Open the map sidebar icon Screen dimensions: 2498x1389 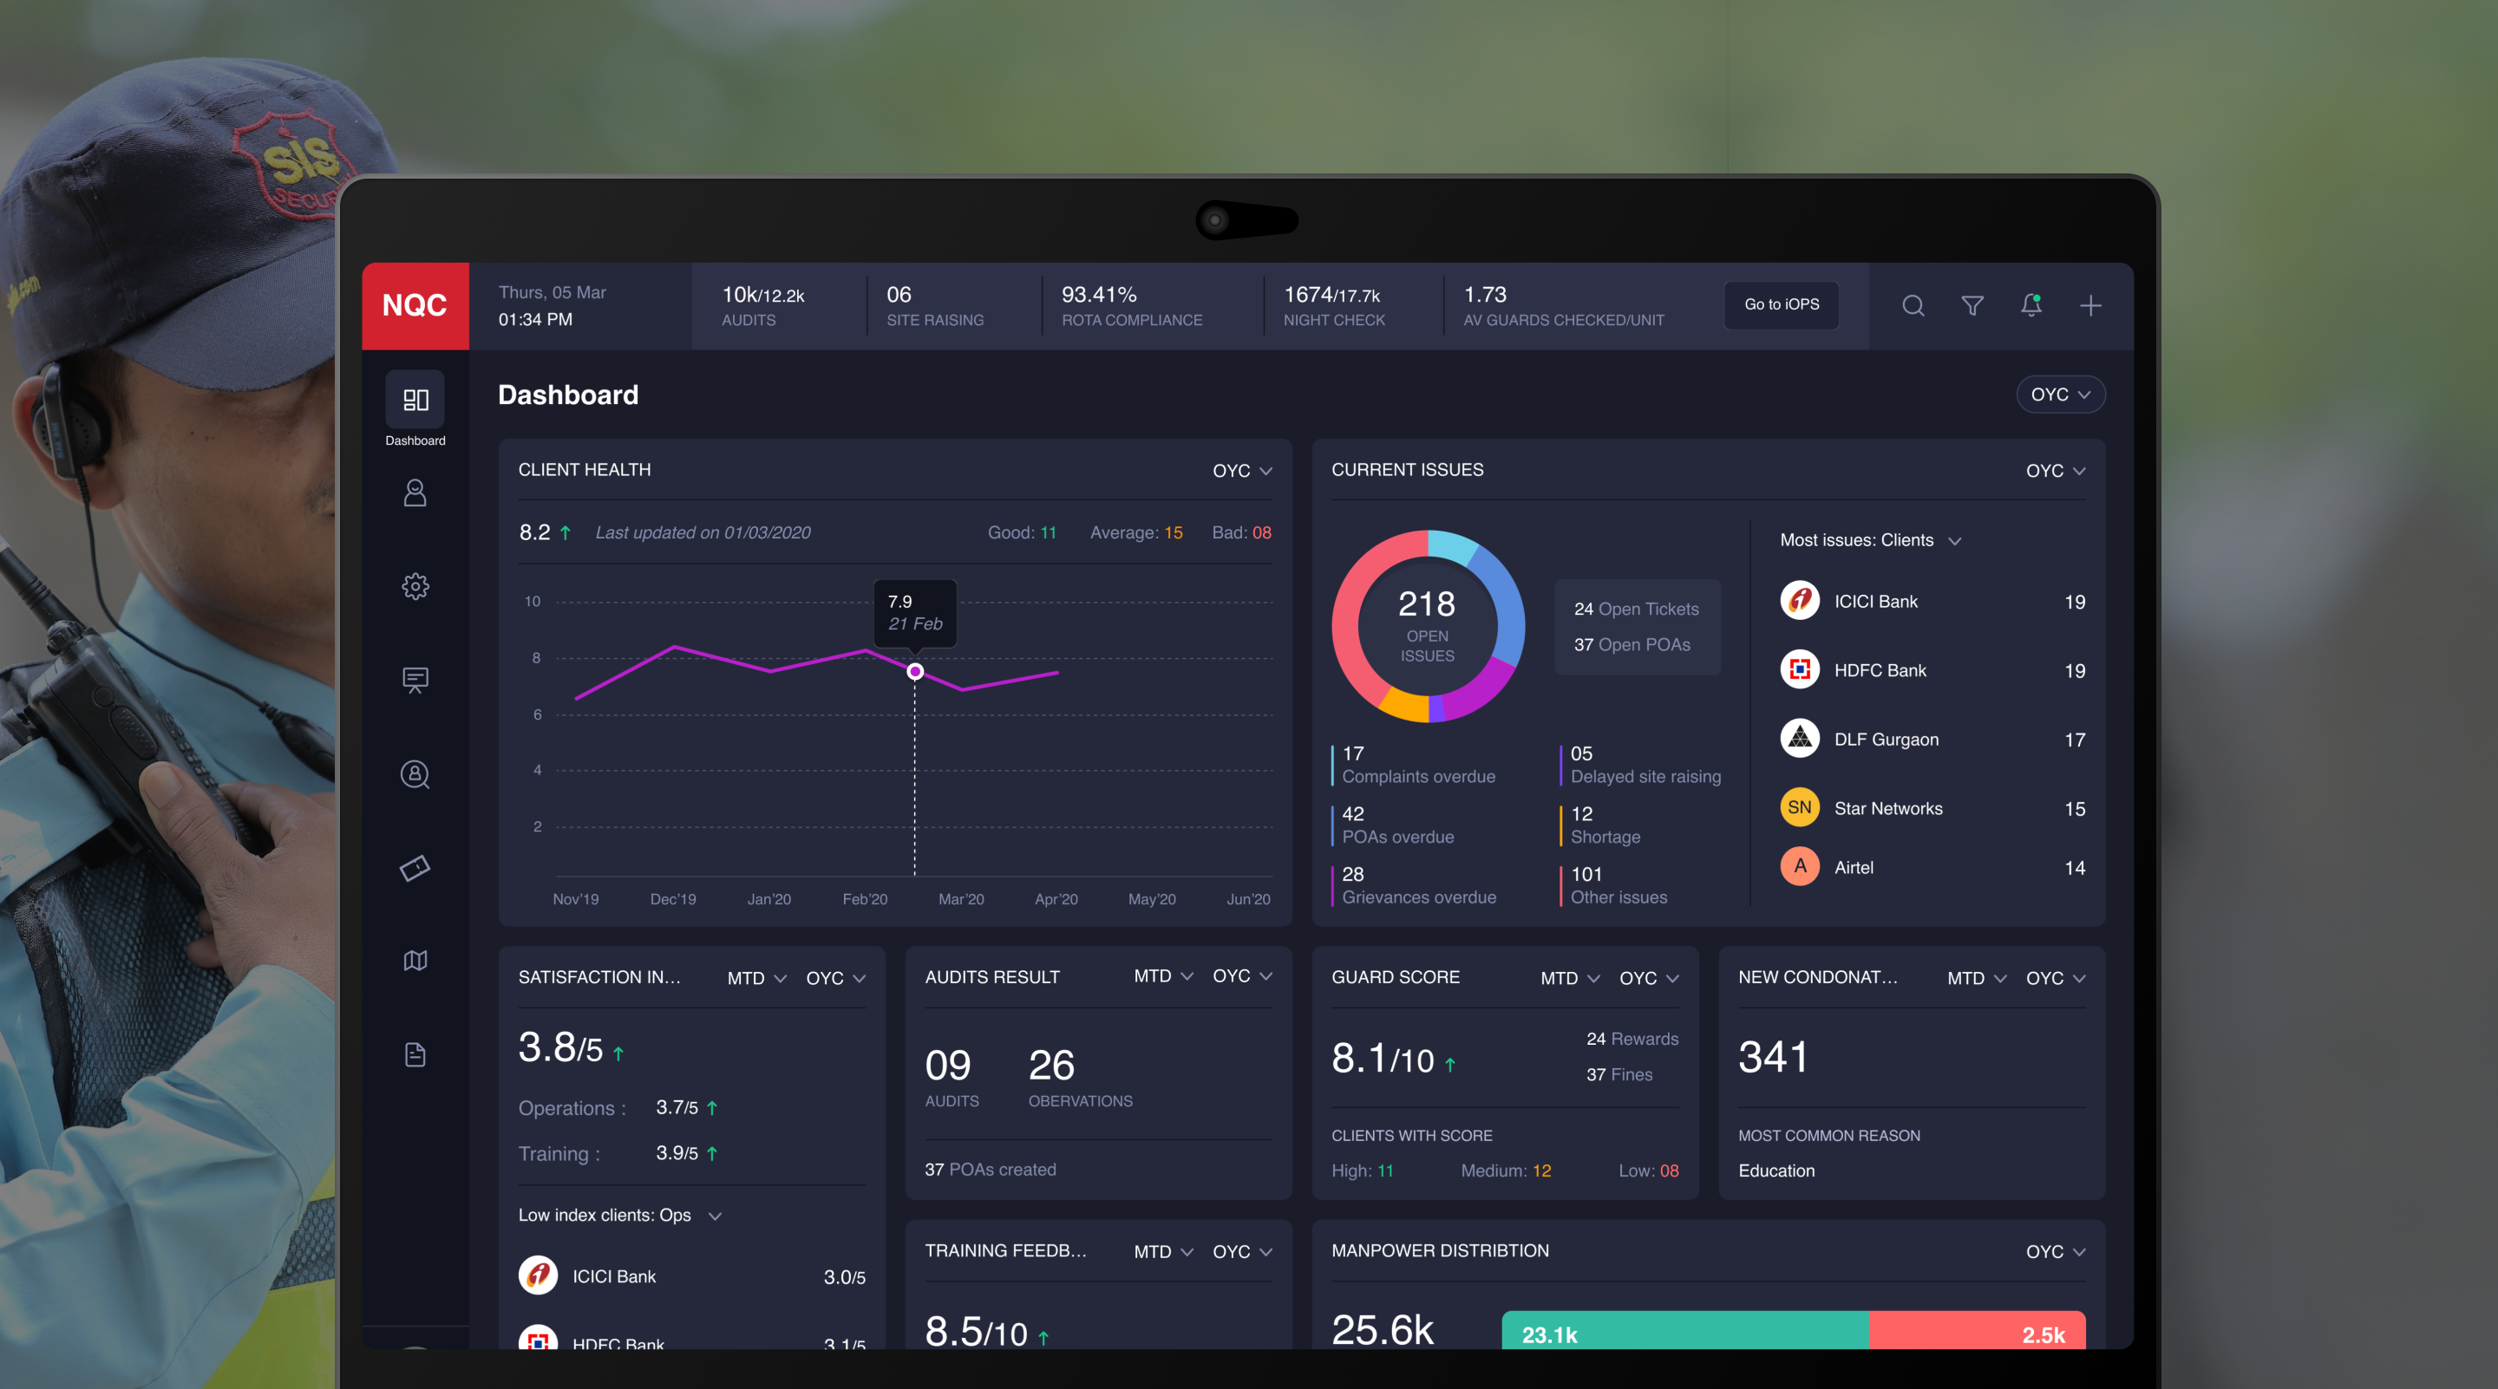pyautogui.click(x=415, y=961)
